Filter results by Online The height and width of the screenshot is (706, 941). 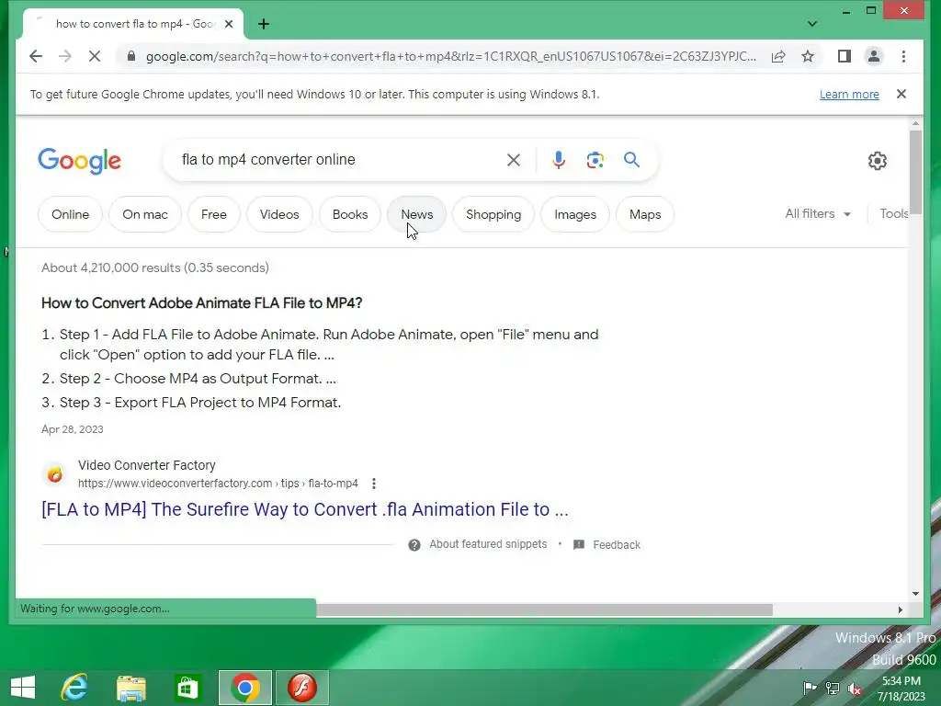click(x=70, y=214)
